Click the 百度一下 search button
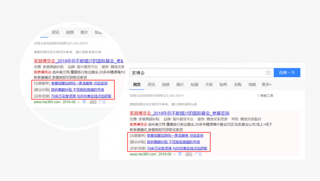Viewport: 320px width, 181px height. [287, 73]
